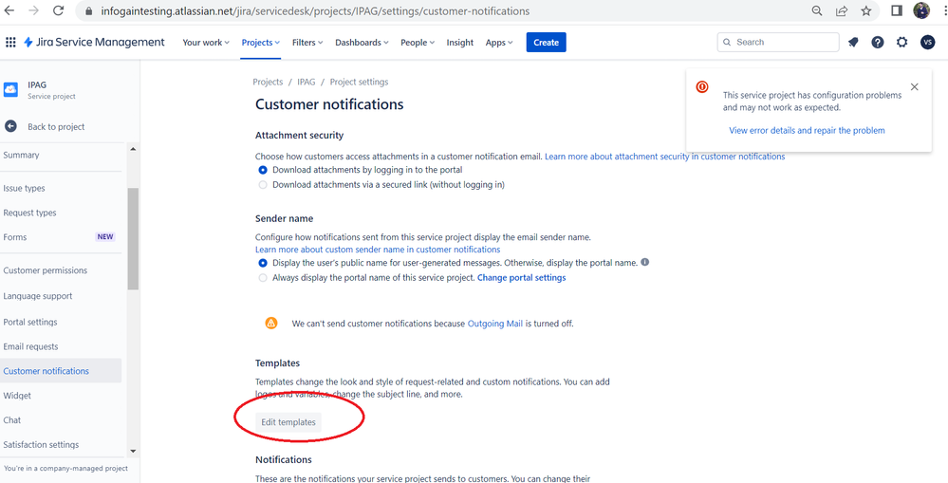Select Display the user's public name option
This screenshot has height=483, width=948.
(263, 263)
